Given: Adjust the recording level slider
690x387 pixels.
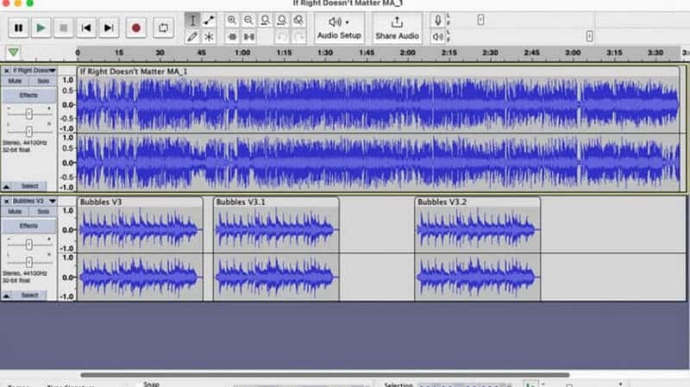Looking at the screenshot, I should click(x=480, y=20).
